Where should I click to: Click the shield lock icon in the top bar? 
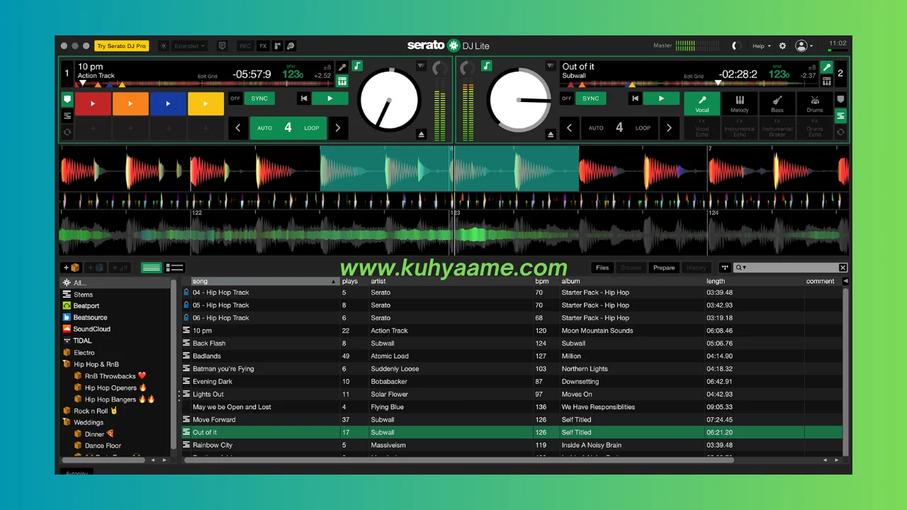(222, 46)
